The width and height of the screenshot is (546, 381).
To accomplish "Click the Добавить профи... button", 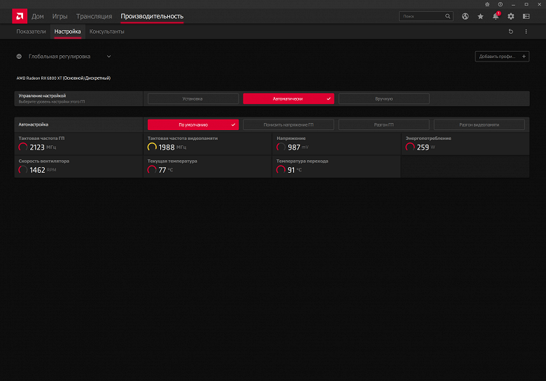I will click(502, 57).
